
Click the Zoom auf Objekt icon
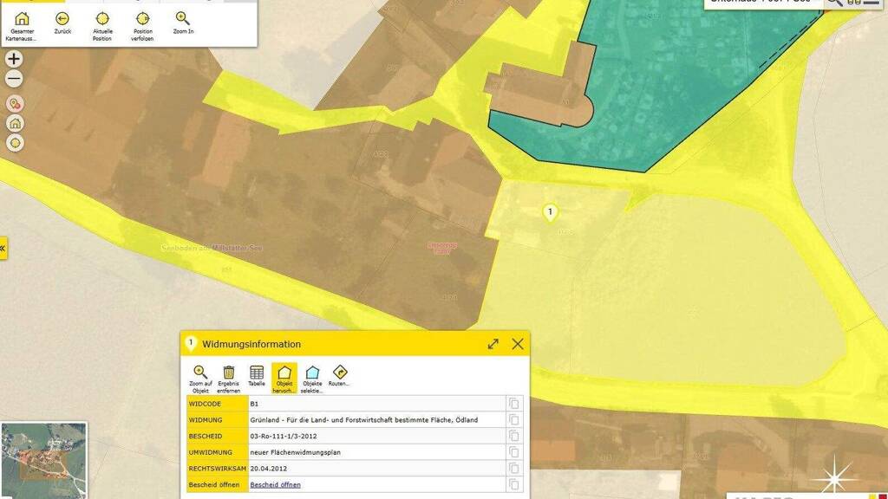coord(200,373)
